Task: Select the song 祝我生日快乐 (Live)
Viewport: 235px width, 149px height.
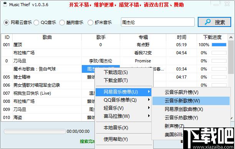Action: 32,93
